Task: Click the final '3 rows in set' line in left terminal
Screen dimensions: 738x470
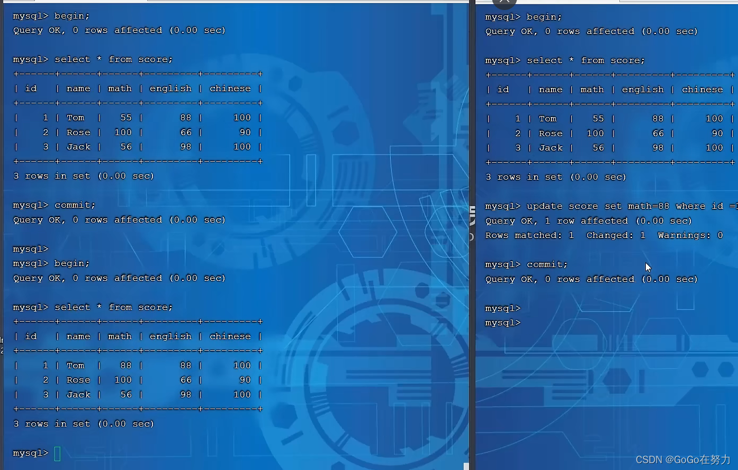Action: (x=84, y=424)
